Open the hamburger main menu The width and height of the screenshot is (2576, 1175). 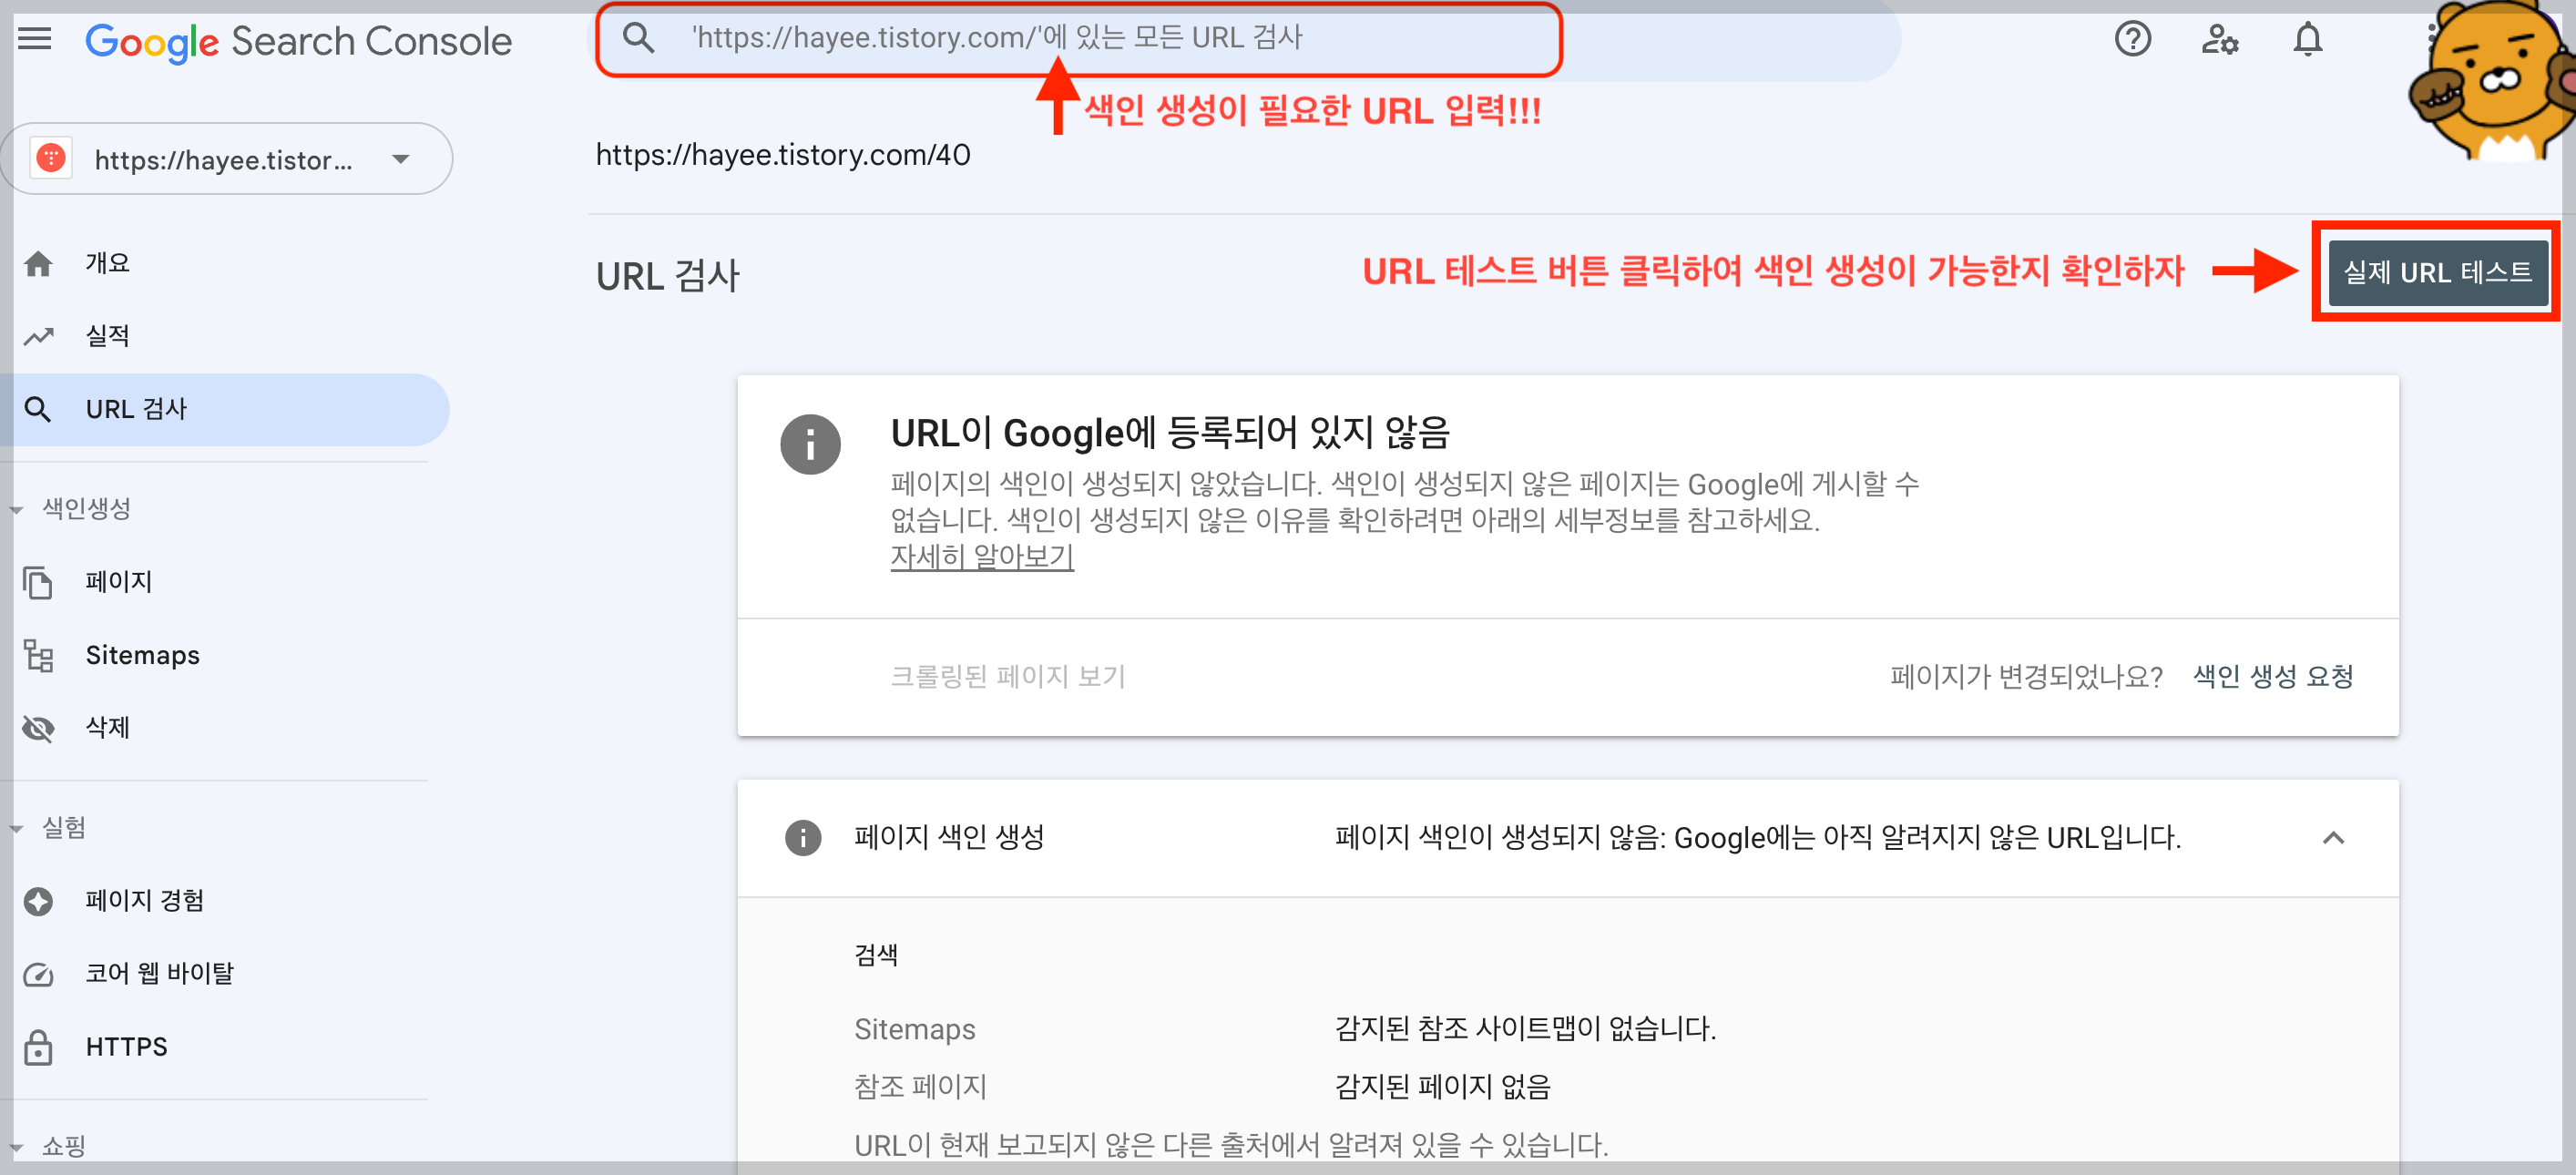click(35, 40)
